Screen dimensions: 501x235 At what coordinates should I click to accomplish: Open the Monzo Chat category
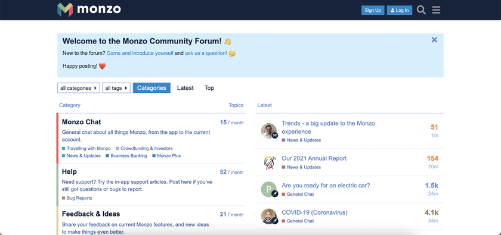pos(82,122)
